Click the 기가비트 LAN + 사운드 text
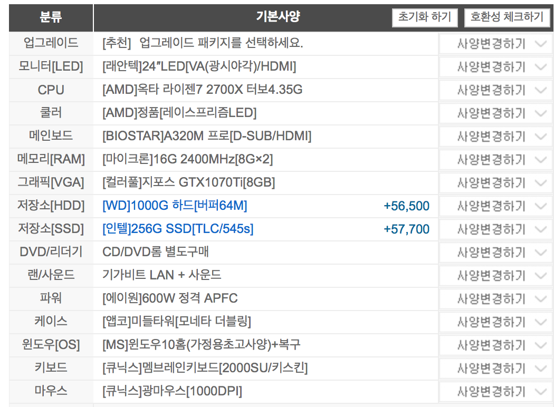 pos(162,275)
